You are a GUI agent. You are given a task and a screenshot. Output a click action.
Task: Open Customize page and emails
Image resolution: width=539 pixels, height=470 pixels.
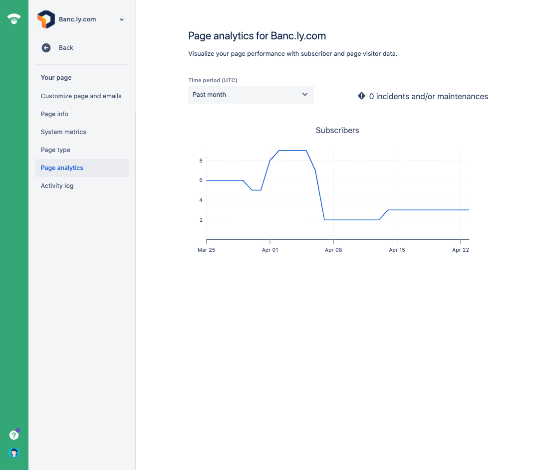point(81,96)
